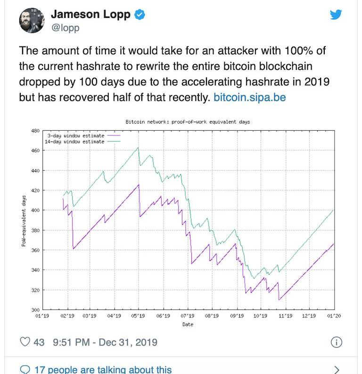362x374 pixels.
Task: Click the 01'20 label on Date axis
Action: point(333,316)
